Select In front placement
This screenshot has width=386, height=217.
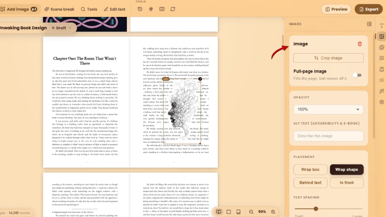pos(346,182)
